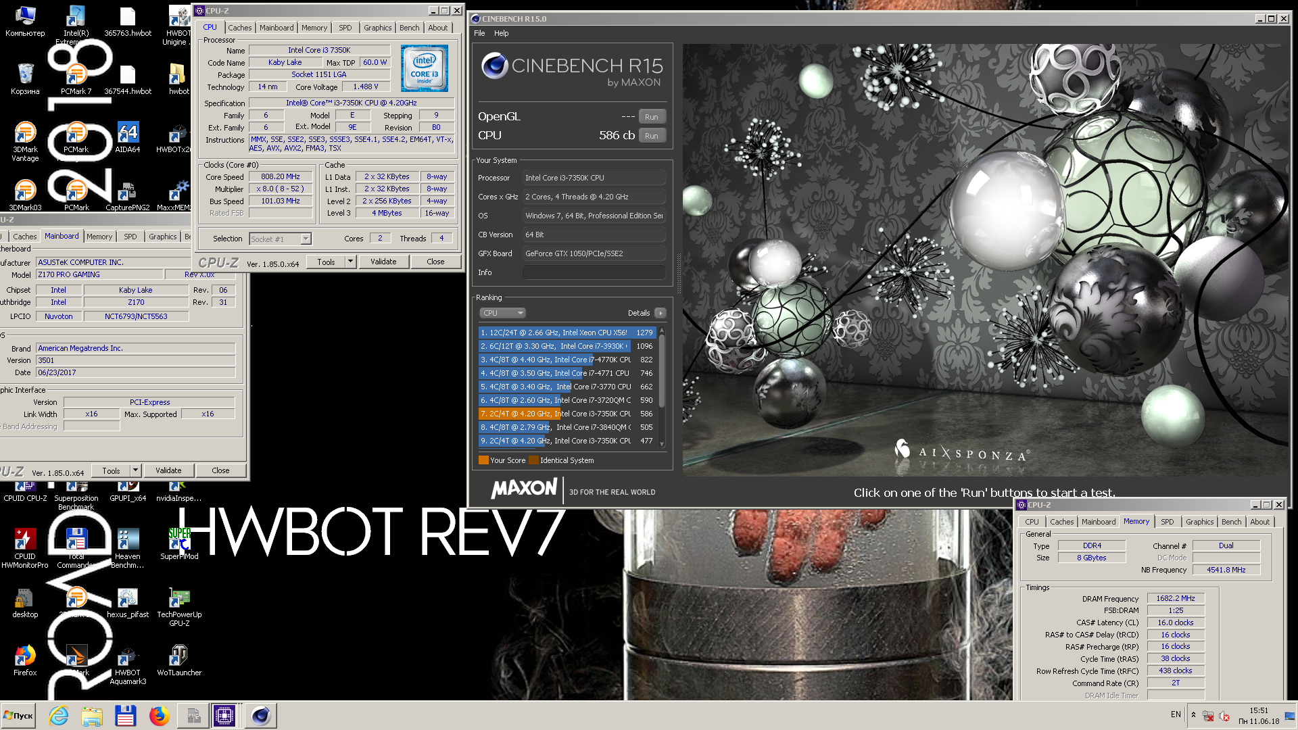The image size is (1298, 730).
Task: Click the Пуск start button
Action: point(18,715)
